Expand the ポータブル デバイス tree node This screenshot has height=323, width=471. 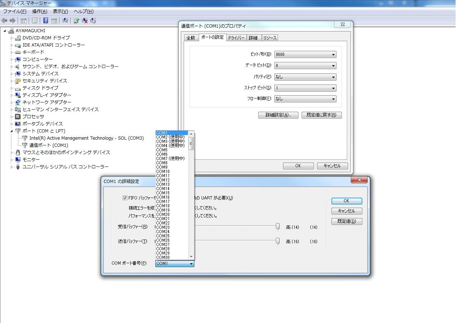11,124
